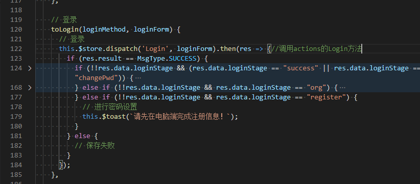Click the $toast call on line 179
The height and width of the screenshot is (184, 420).
point(114,117)
